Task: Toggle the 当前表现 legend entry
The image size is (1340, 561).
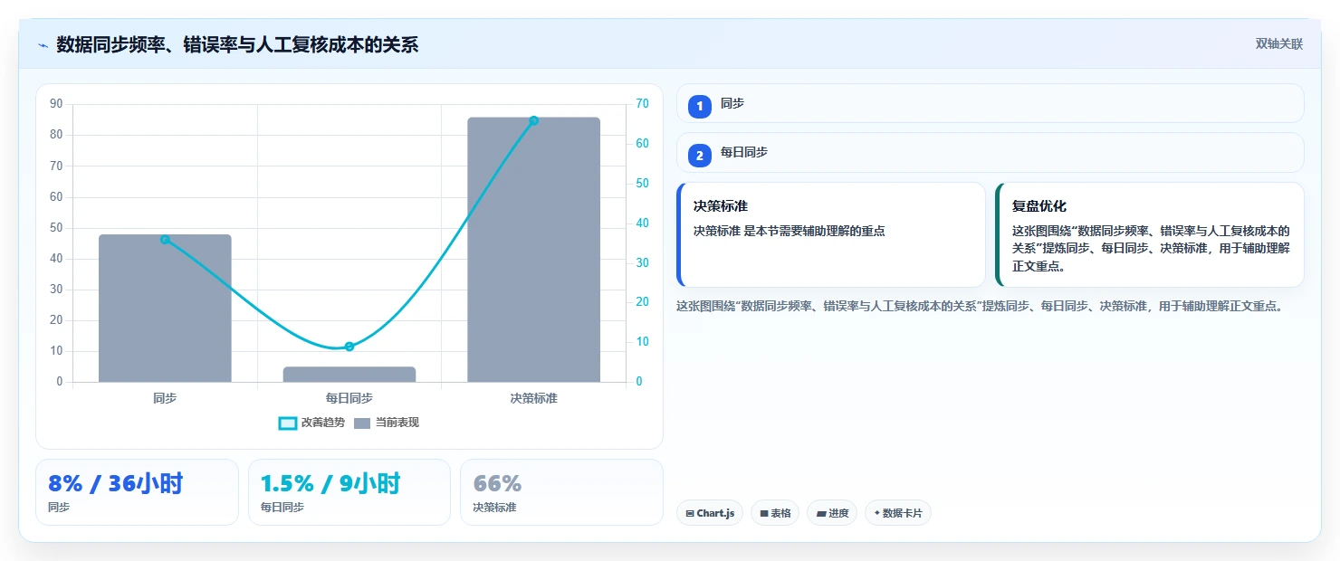Action: 386,423
